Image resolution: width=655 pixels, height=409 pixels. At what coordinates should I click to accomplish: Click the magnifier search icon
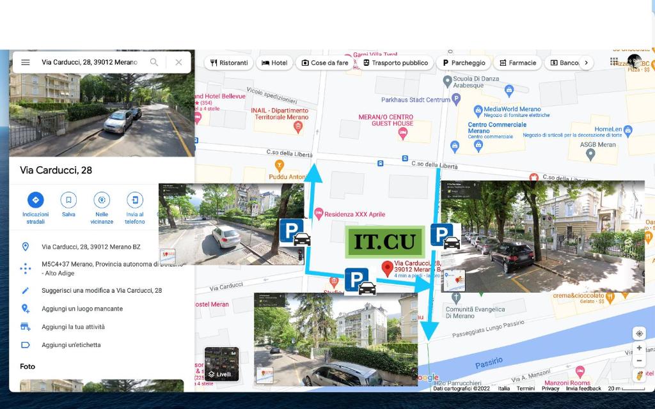pyautogui.click(x=154, y=62)
